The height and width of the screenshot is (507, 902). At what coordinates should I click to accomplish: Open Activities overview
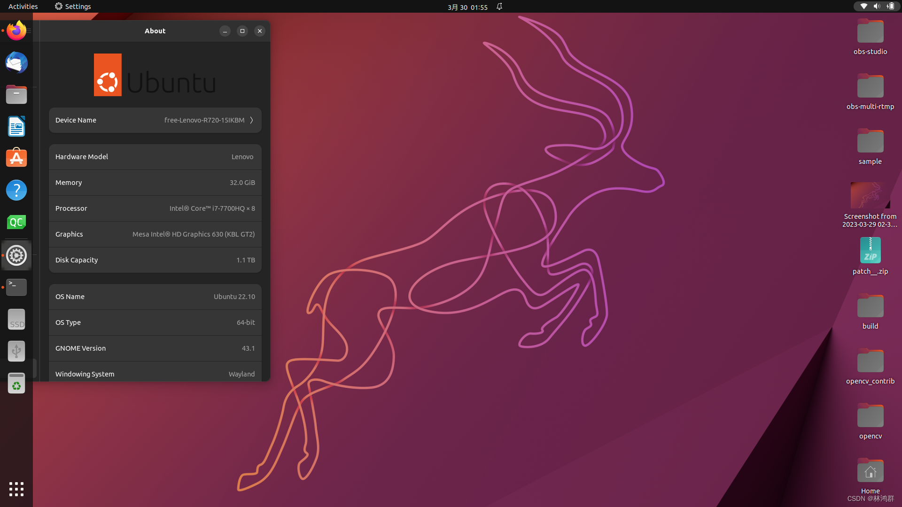pyautogui.click(x=23, y=7)
